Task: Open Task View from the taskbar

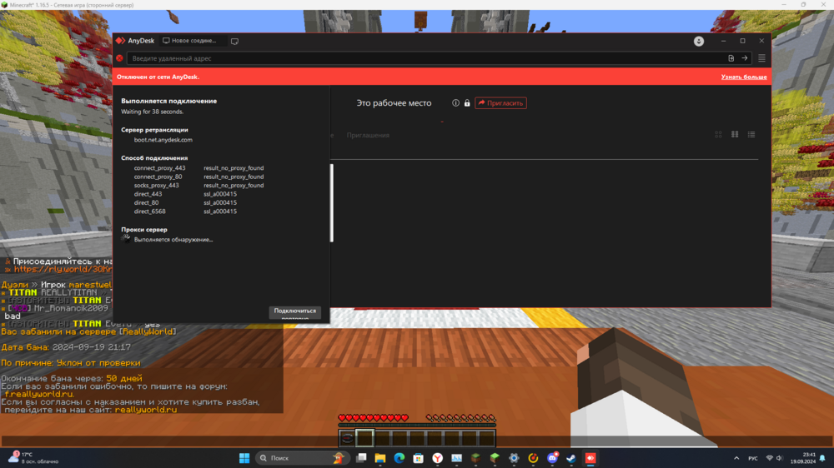Action: tap(361, 458)
